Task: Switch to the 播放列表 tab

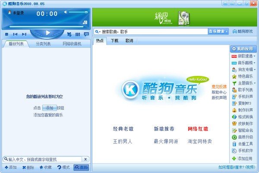Action: click(16, 44)
